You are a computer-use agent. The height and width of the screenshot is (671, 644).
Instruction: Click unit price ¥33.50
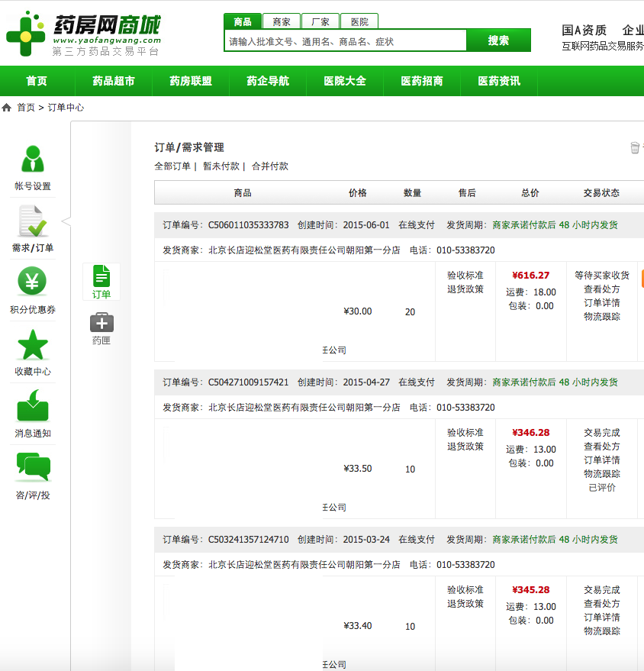358,468
